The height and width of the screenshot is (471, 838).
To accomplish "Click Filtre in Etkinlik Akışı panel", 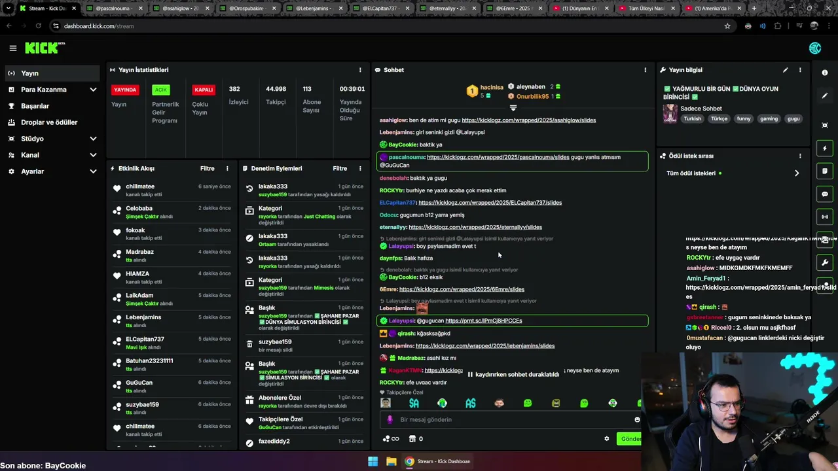I will (207, 168).
